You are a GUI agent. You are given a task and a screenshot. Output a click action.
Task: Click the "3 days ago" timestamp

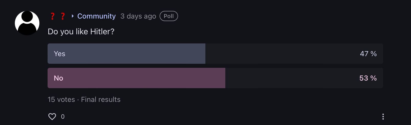click(138, 16)
